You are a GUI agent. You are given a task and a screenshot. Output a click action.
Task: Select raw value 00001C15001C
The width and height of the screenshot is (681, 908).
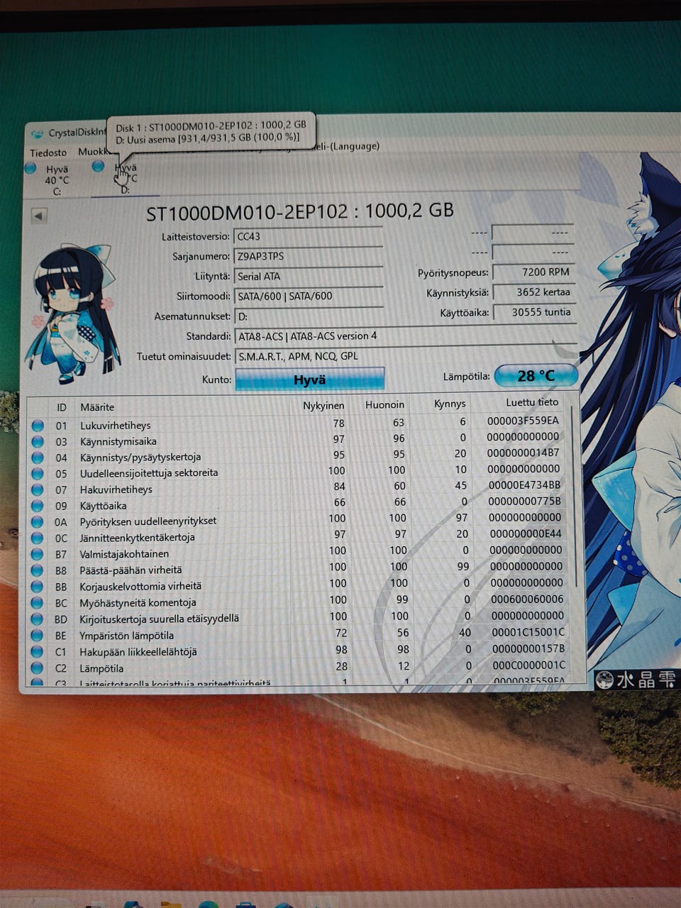[528, 631]
